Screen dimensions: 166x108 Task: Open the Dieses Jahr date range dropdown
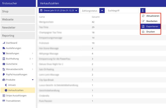click(59, 11)
